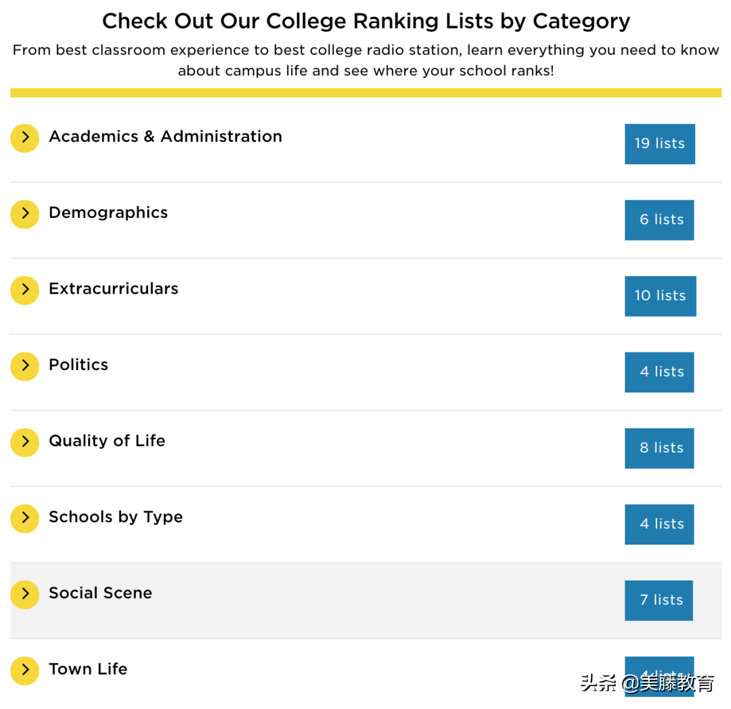Click the yellow chevron beside Politics
This screenshot has width=731, height=709.
tap(25, 366)
